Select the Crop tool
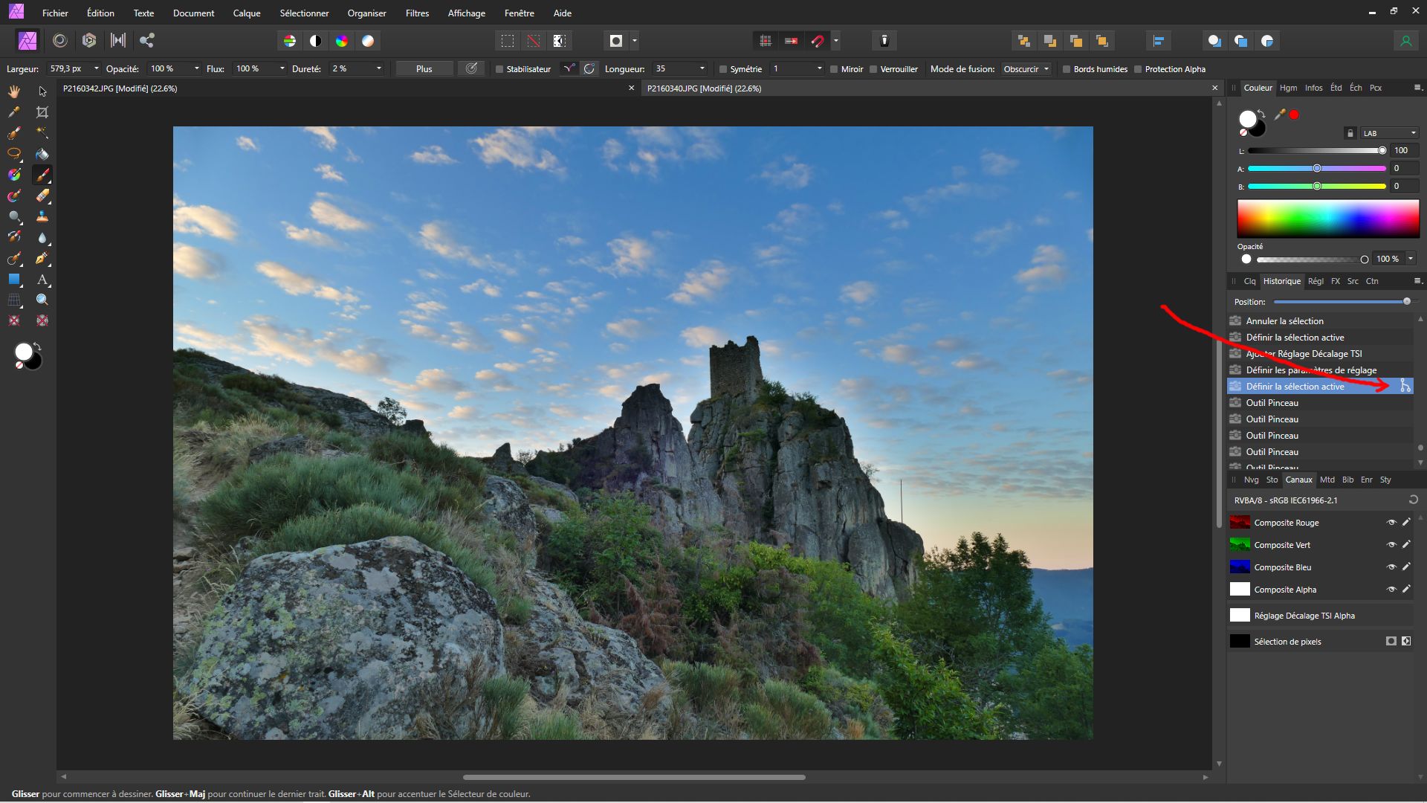This screenshot has width=1427, height=803. pyautogui.click(x=42, y=112)
